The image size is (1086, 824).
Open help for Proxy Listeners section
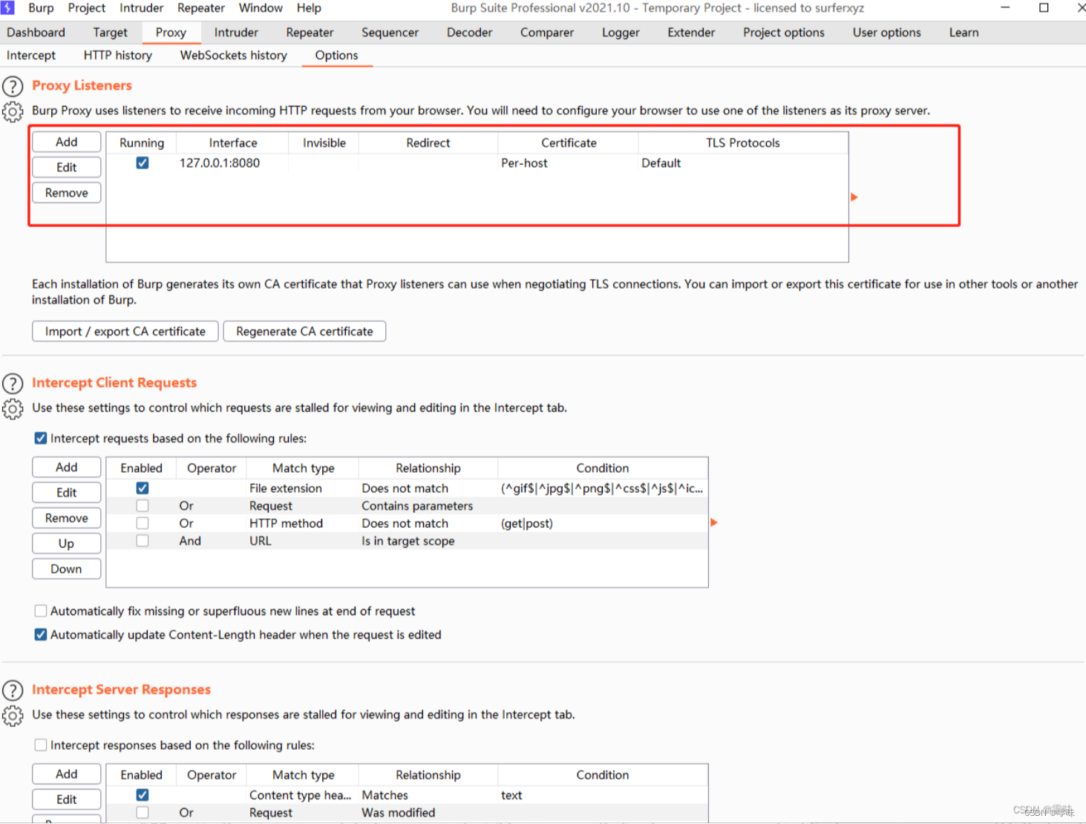pyautogui.click(x=13, y=86)
